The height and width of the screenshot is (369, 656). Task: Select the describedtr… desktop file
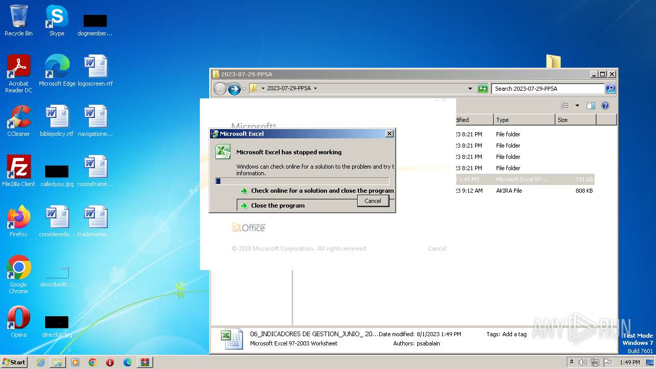(57, 277)
